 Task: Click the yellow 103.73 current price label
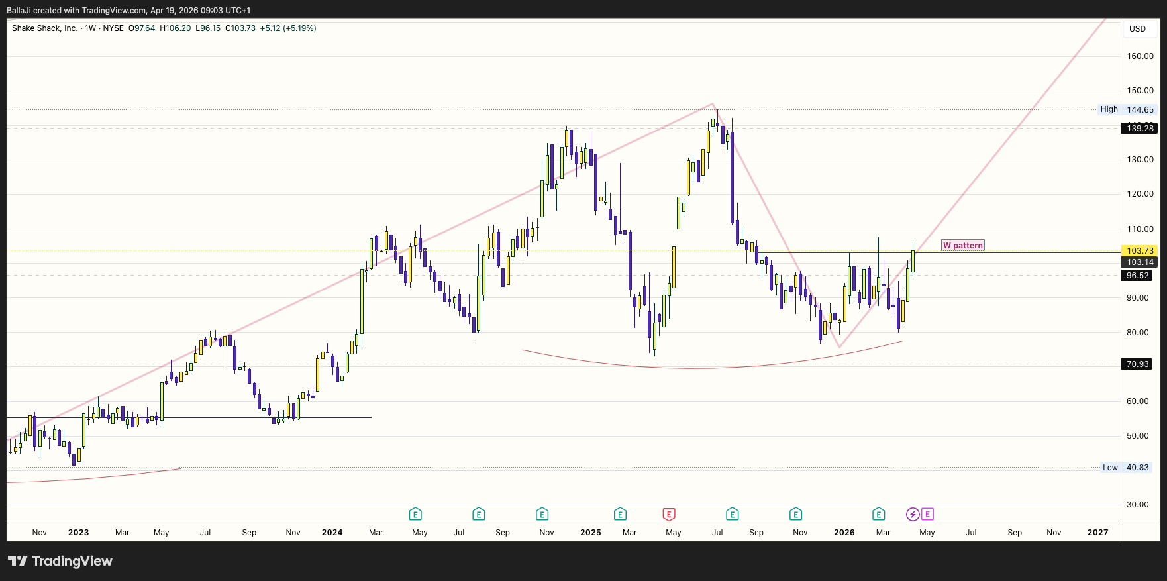tap(1141, 250)
